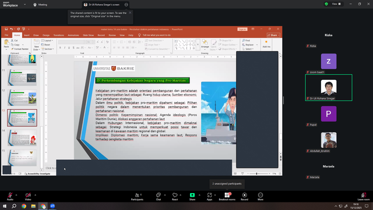Click Replace in the Editing group

(x=249, y=45)
